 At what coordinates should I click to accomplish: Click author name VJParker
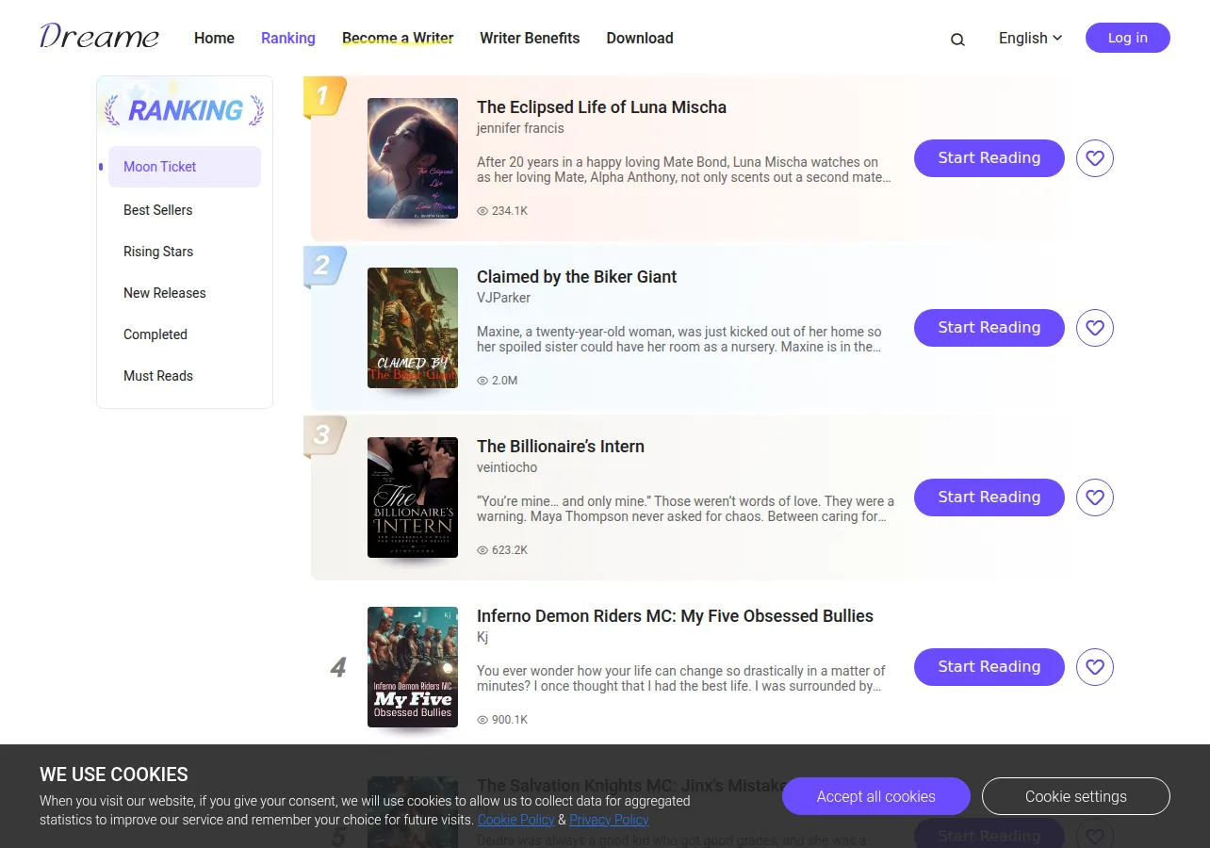click(x=503, y=298)
